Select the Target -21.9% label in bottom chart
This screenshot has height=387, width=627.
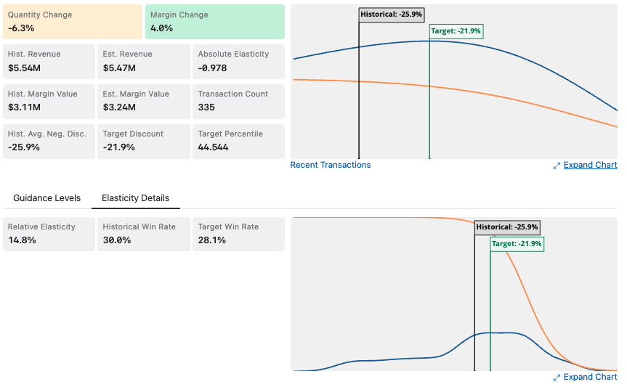pyautogui.click(x=517, y=244)
